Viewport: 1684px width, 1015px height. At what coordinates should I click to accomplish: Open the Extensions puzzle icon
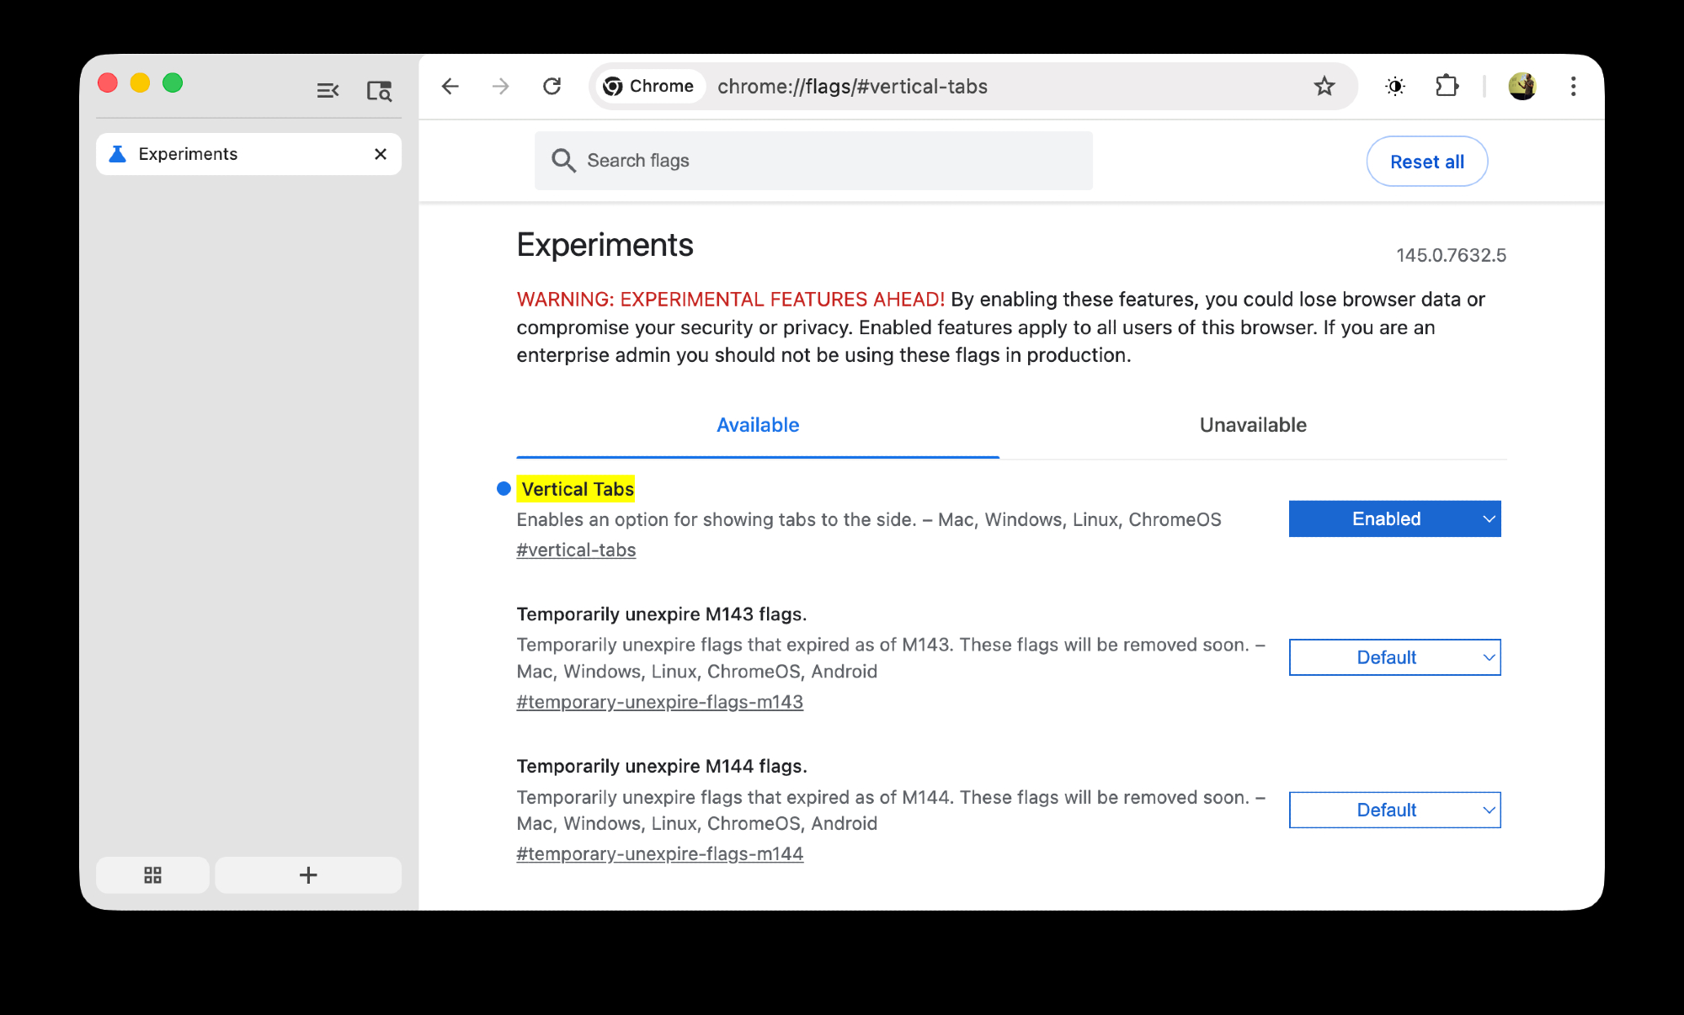pyautogui.click(x=1447, y=86)
